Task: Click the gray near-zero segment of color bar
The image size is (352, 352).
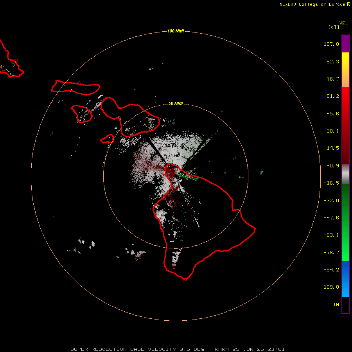Action: pyautogui.click(x=345, y=174)
